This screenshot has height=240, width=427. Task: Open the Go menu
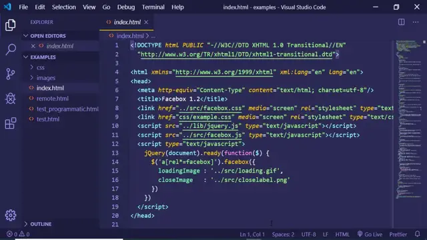click(106, 7)
